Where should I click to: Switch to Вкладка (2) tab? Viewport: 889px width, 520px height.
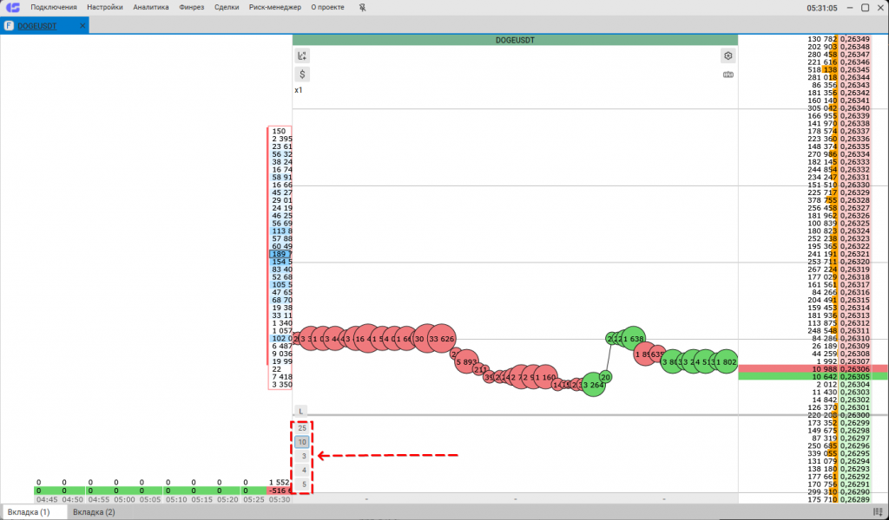pos(94,512)
